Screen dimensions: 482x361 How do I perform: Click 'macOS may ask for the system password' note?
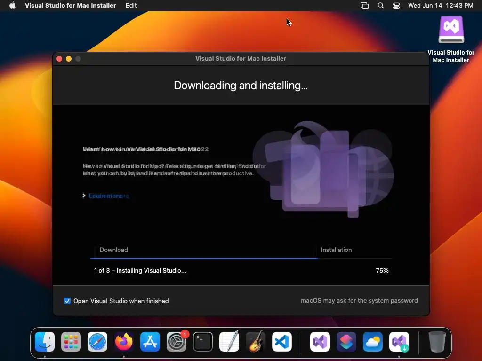(359, 300)
